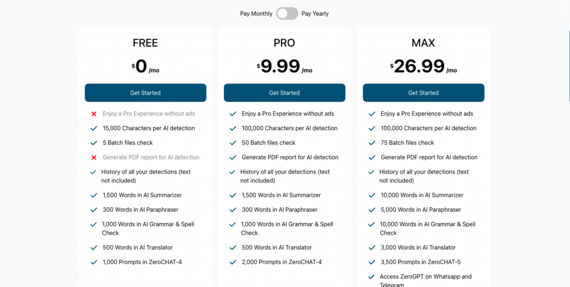The image size is (570, 287).
Task: Click the checkmark beside MAX 3,500 Prompts in ZeroCHAT-5
Action: tap(372, 262)
